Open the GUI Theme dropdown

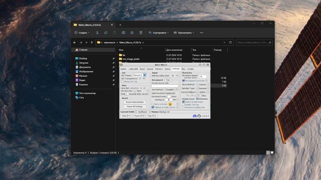click(139, 75)
